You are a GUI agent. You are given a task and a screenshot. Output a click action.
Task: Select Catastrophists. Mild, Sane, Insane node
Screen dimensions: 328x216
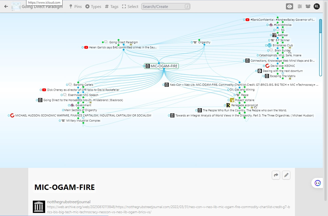click(280, 55)
